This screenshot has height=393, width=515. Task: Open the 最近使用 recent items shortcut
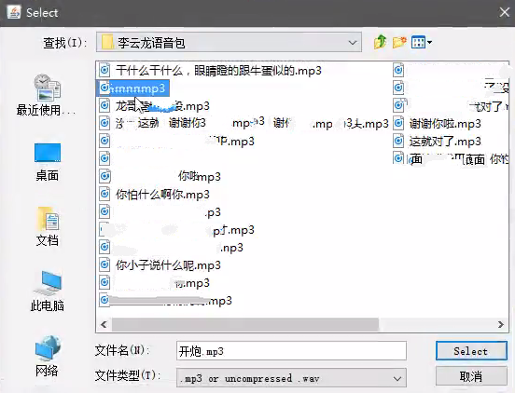pos(47,95)
